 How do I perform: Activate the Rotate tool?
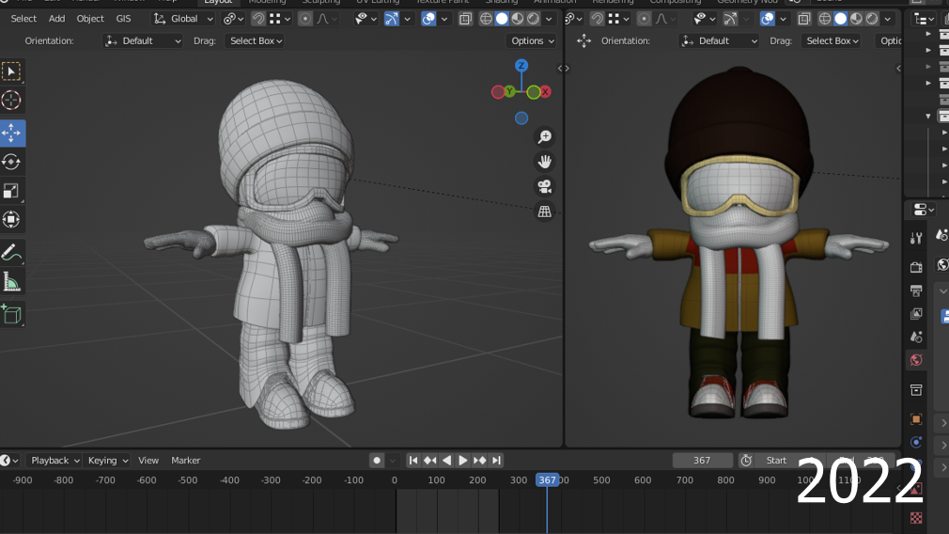(x=11, y=162)
